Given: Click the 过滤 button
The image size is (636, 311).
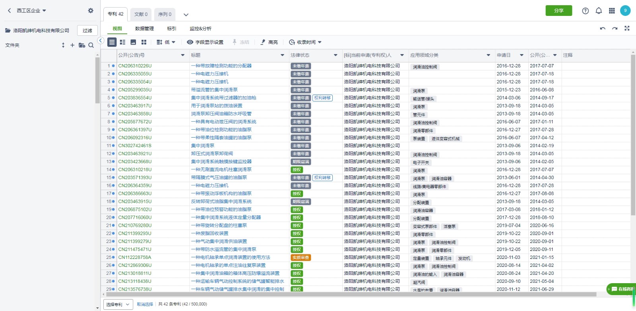Looking at the screenshot, I should (x=87, y=31).
